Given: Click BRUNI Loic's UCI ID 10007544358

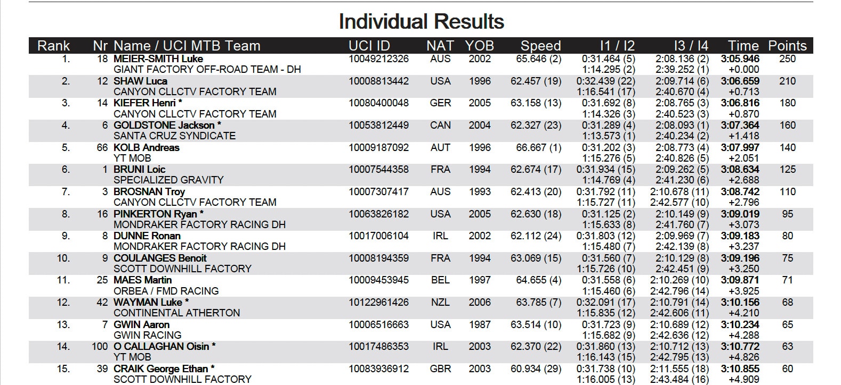Looking at the screenshot, I should tap(378, 170).
